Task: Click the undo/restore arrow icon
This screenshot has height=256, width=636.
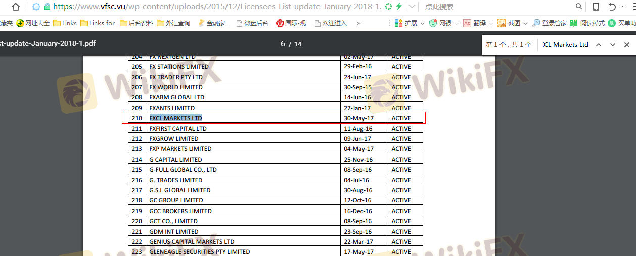Action: [612, 7]
